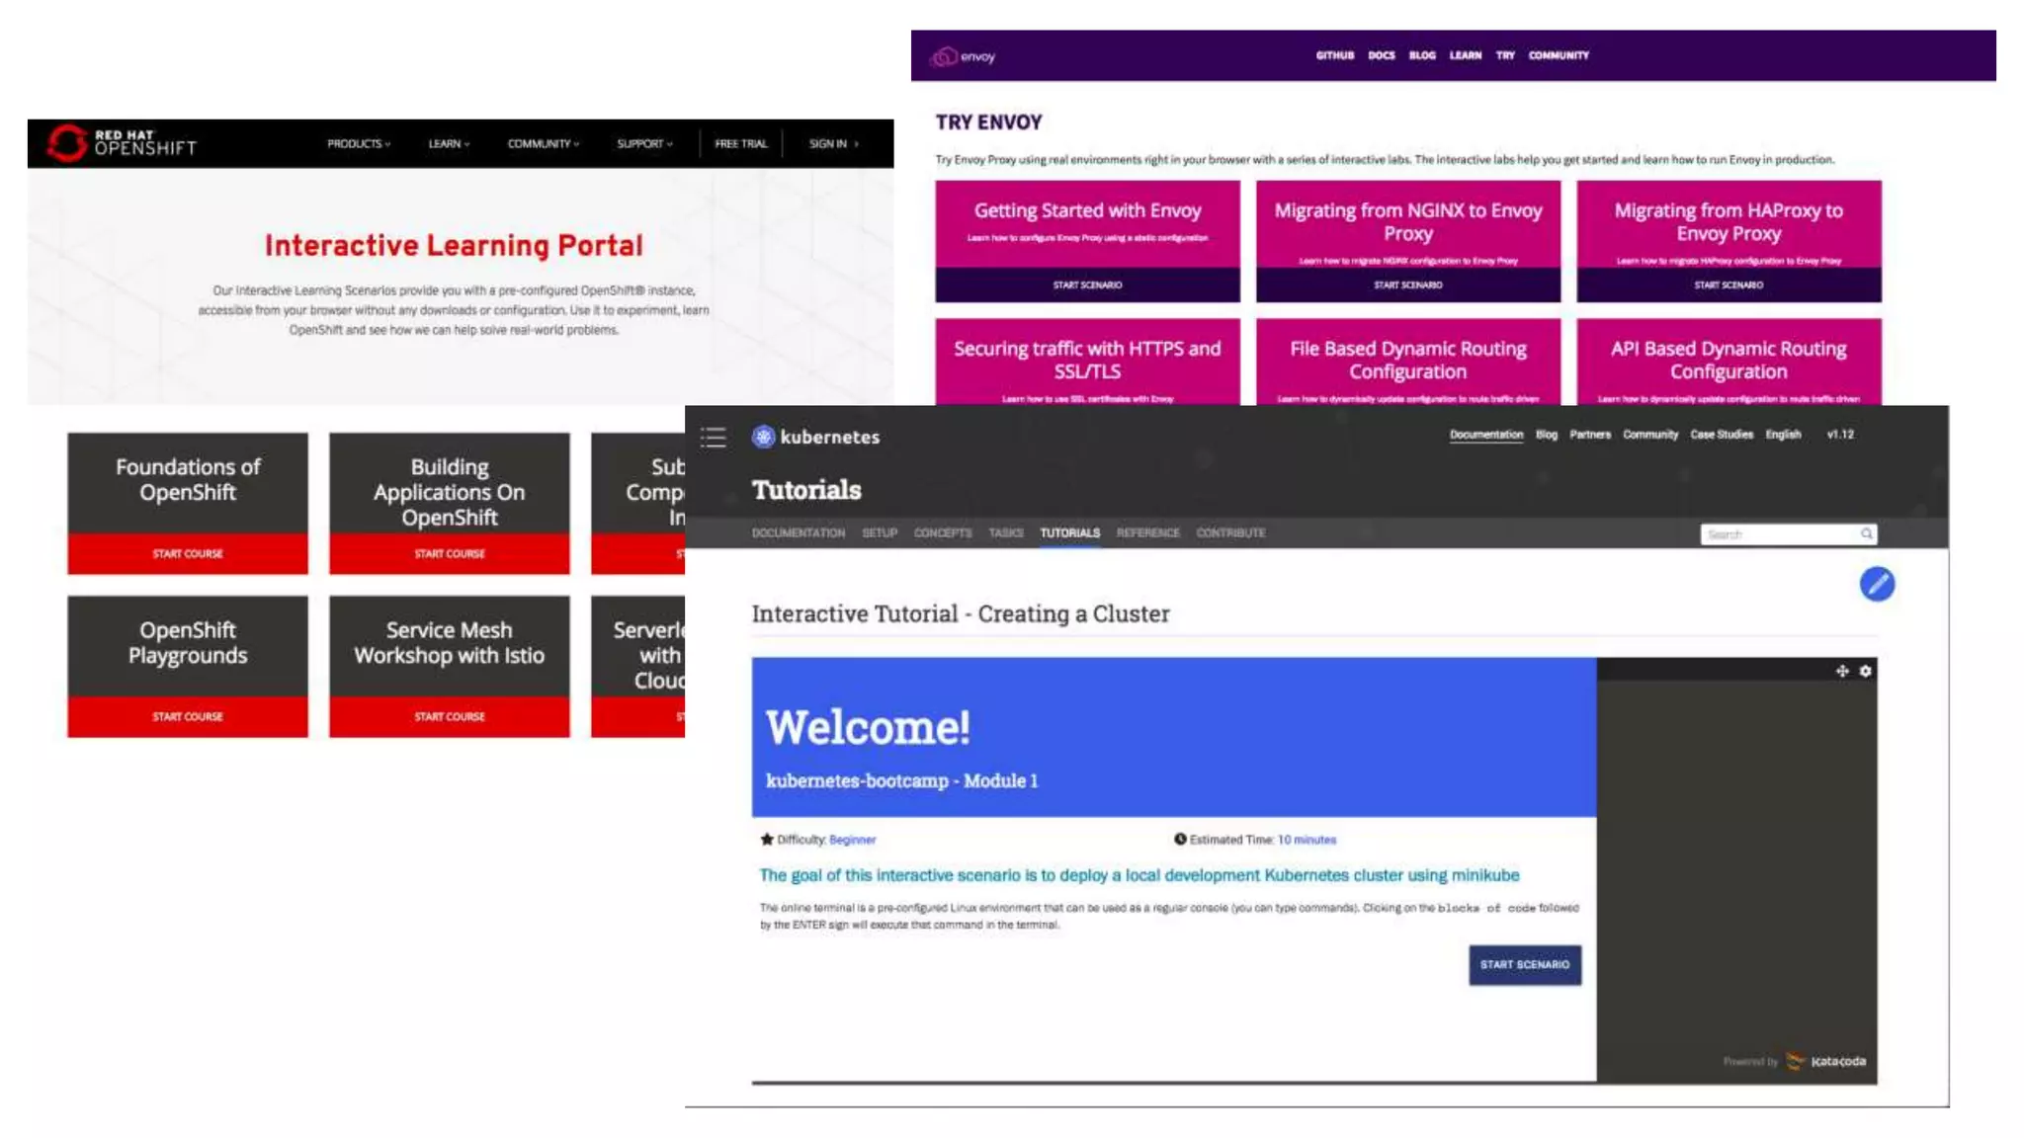Viewport: 2024px width, 1138px height.
Task: Open the Support dropdown menu
Action: pos(644,144)
